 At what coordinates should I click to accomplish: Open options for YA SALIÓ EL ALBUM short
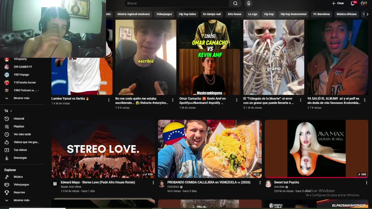pyautogui.click(x=364, y=100)
